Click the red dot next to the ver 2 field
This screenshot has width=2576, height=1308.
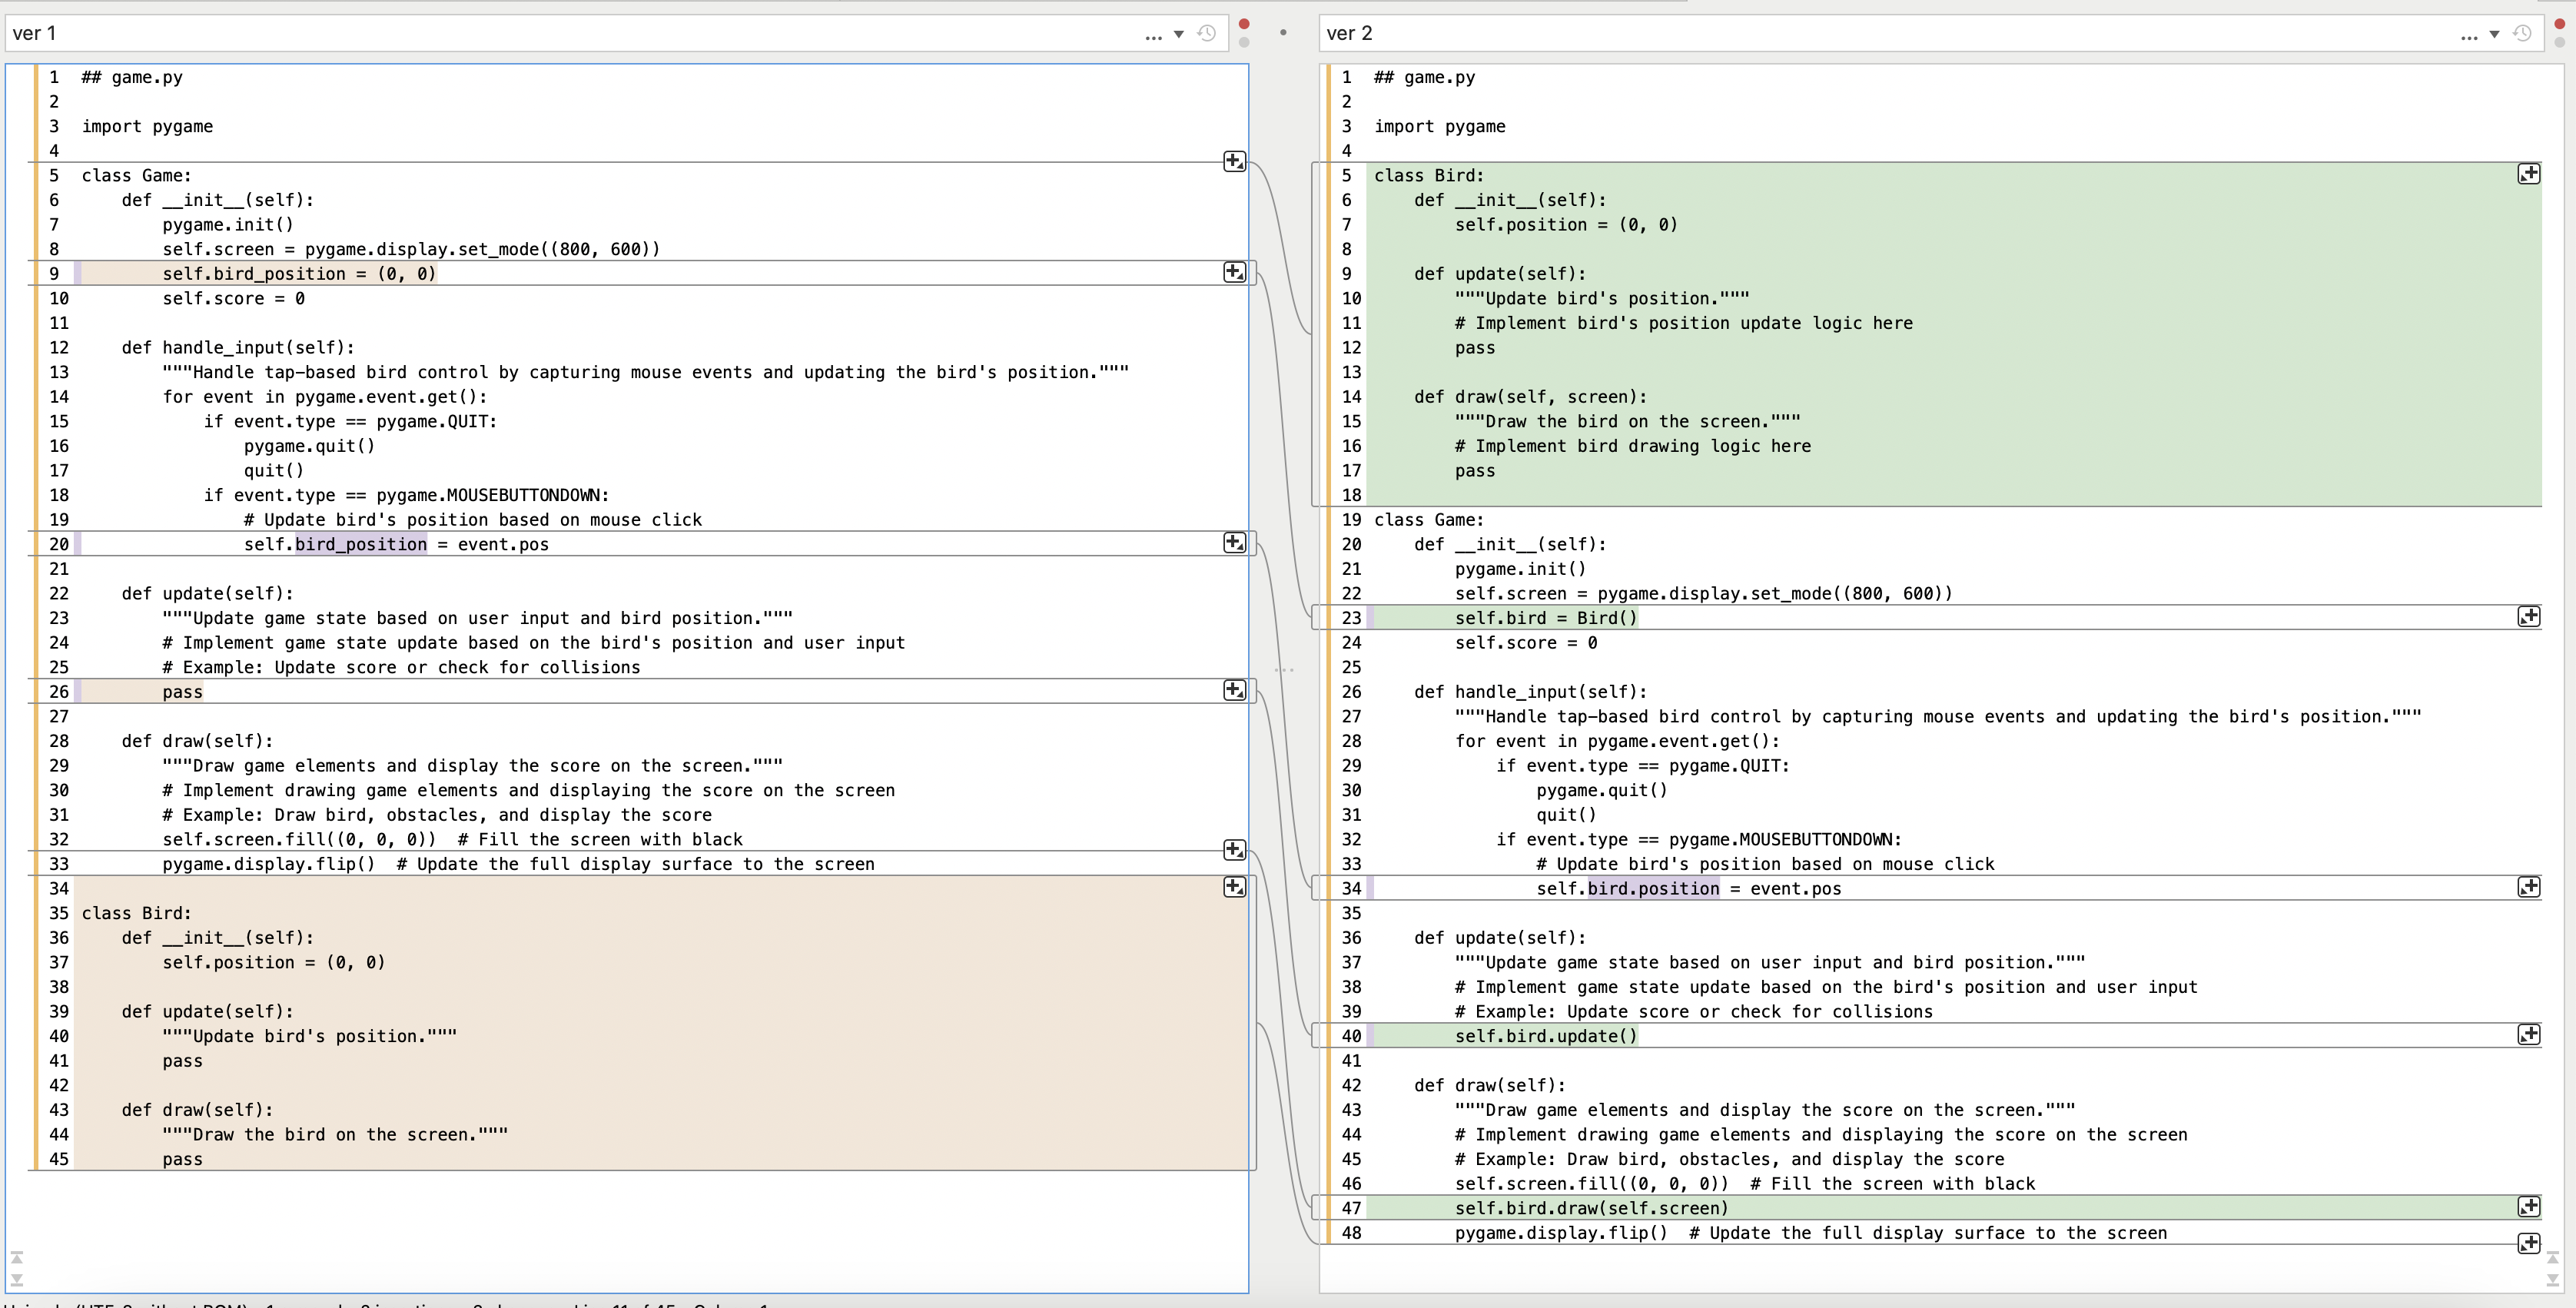[2560, 24]
